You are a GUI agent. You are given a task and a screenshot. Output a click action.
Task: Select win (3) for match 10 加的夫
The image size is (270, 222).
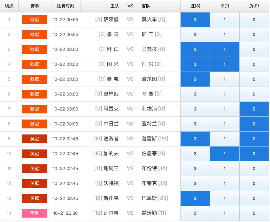[195, 154]
